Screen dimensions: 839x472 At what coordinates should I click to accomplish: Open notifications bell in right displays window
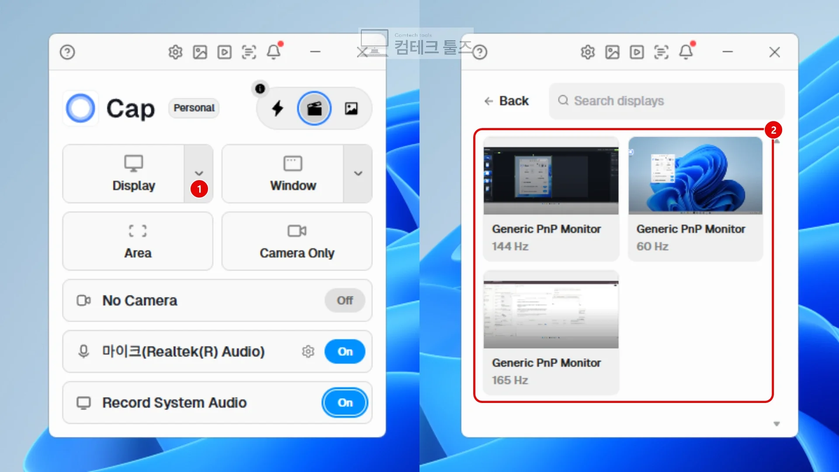686,51
